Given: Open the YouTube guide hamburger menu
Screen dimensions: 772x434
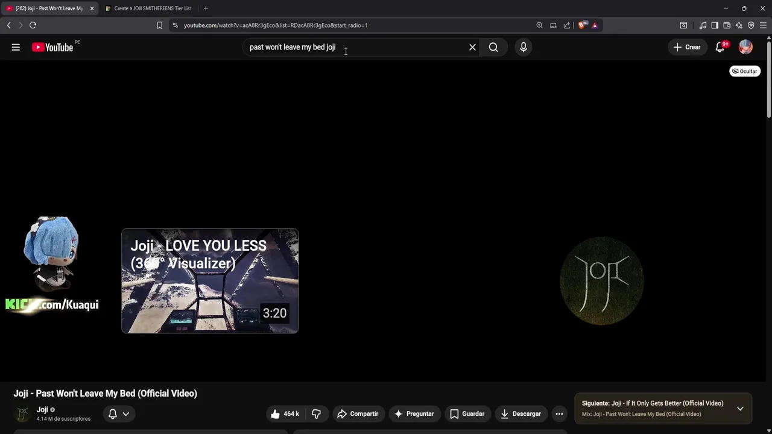Looking at the screenshot, I should [16, 47].
